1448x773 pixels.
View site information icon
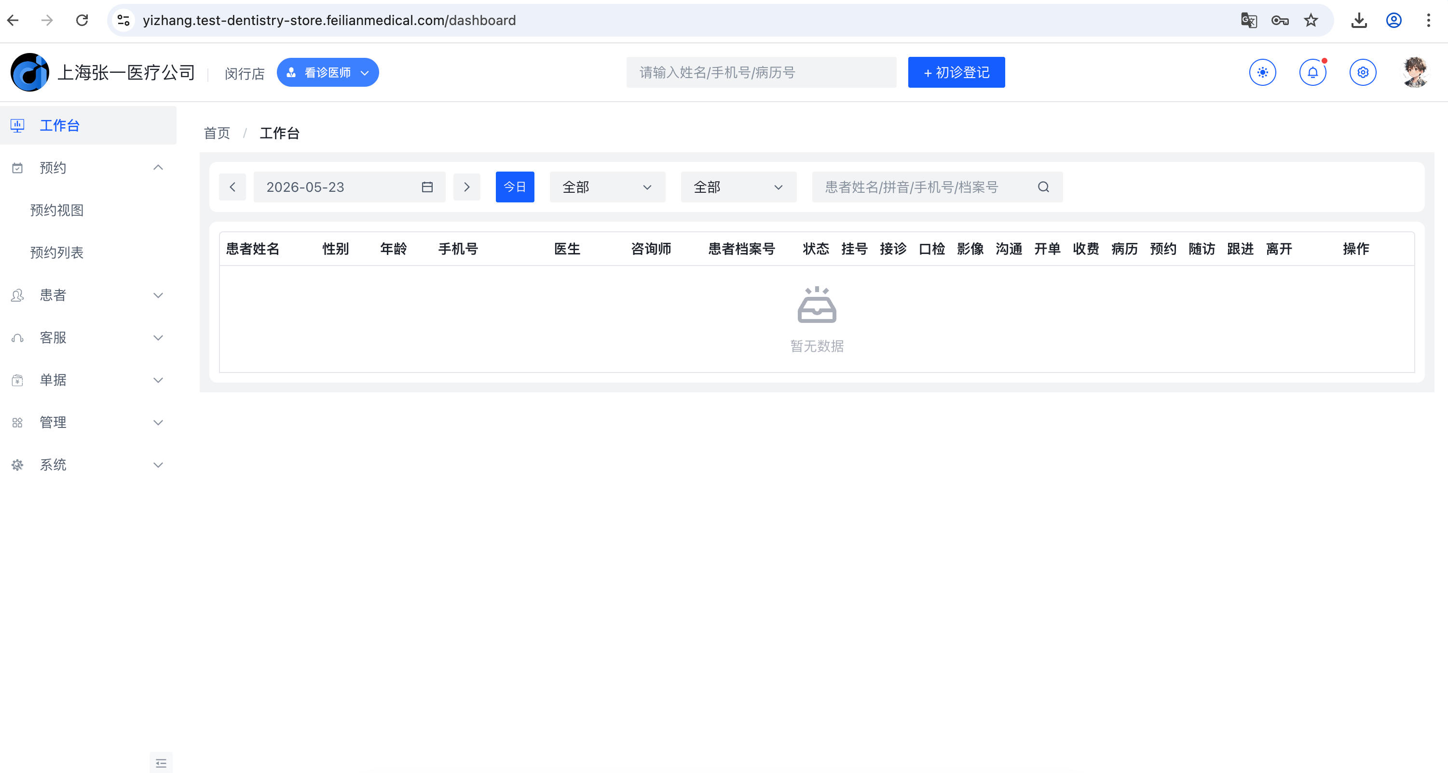tap(123, 20)
